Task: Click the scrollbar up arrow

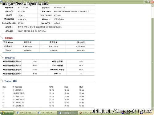Action: pyautogui.click(x=152, y=6)
